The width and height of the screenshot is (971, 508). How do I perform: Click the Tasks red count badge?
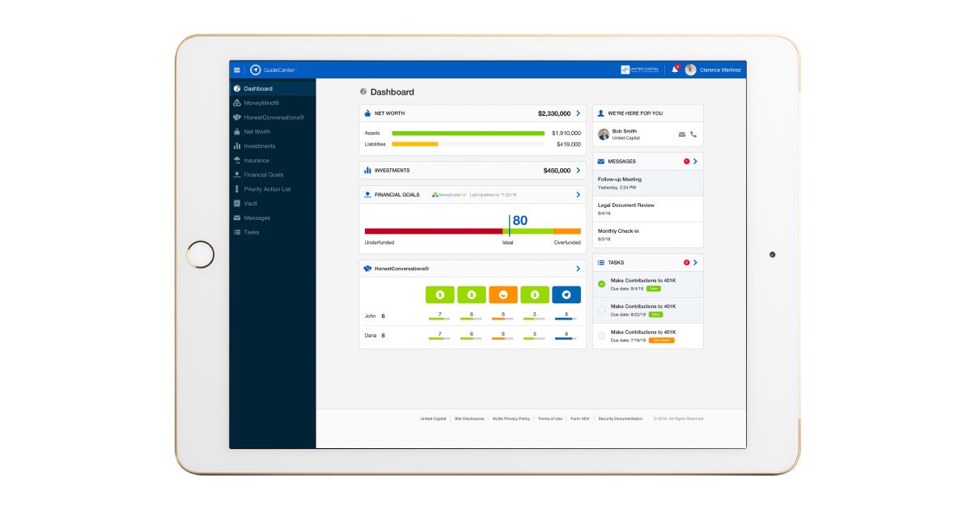(x=687, y=262)
